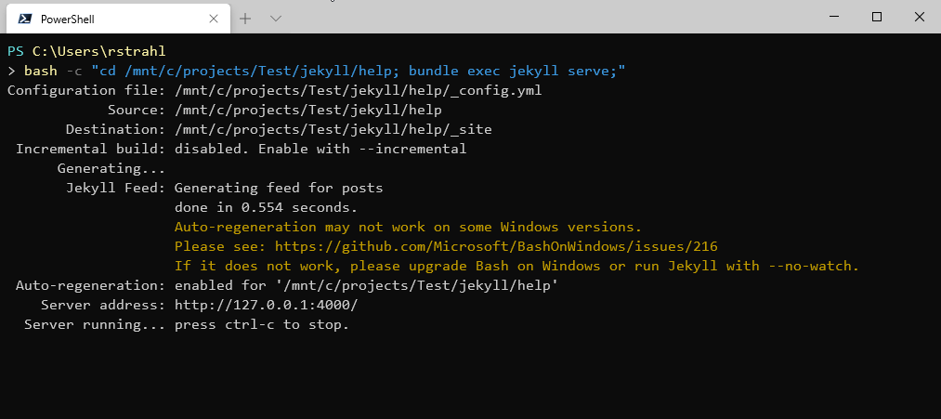941x419 pixels.
Task: Expand the new tab profile dropdown
Action: [276, 19]
